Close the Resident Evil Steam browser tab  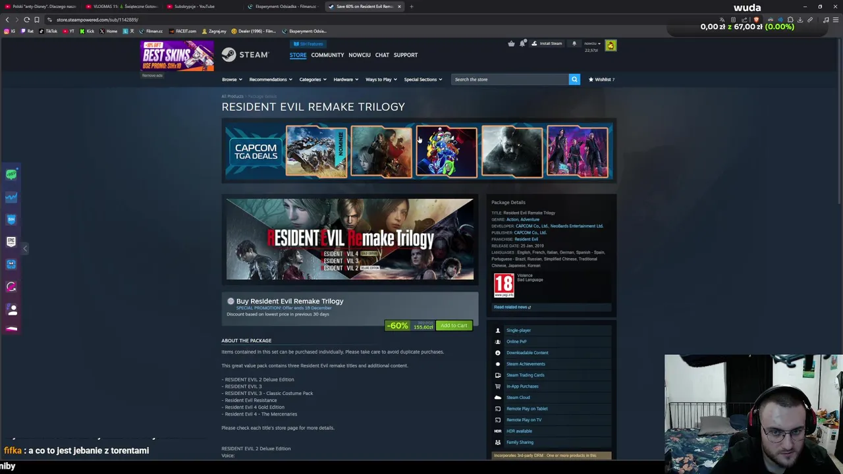tap(399, 7)
